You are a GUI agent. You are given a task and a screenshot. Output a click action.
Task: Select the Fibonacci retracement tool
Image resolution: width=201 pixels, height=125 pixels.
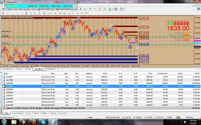coord(31,13)
